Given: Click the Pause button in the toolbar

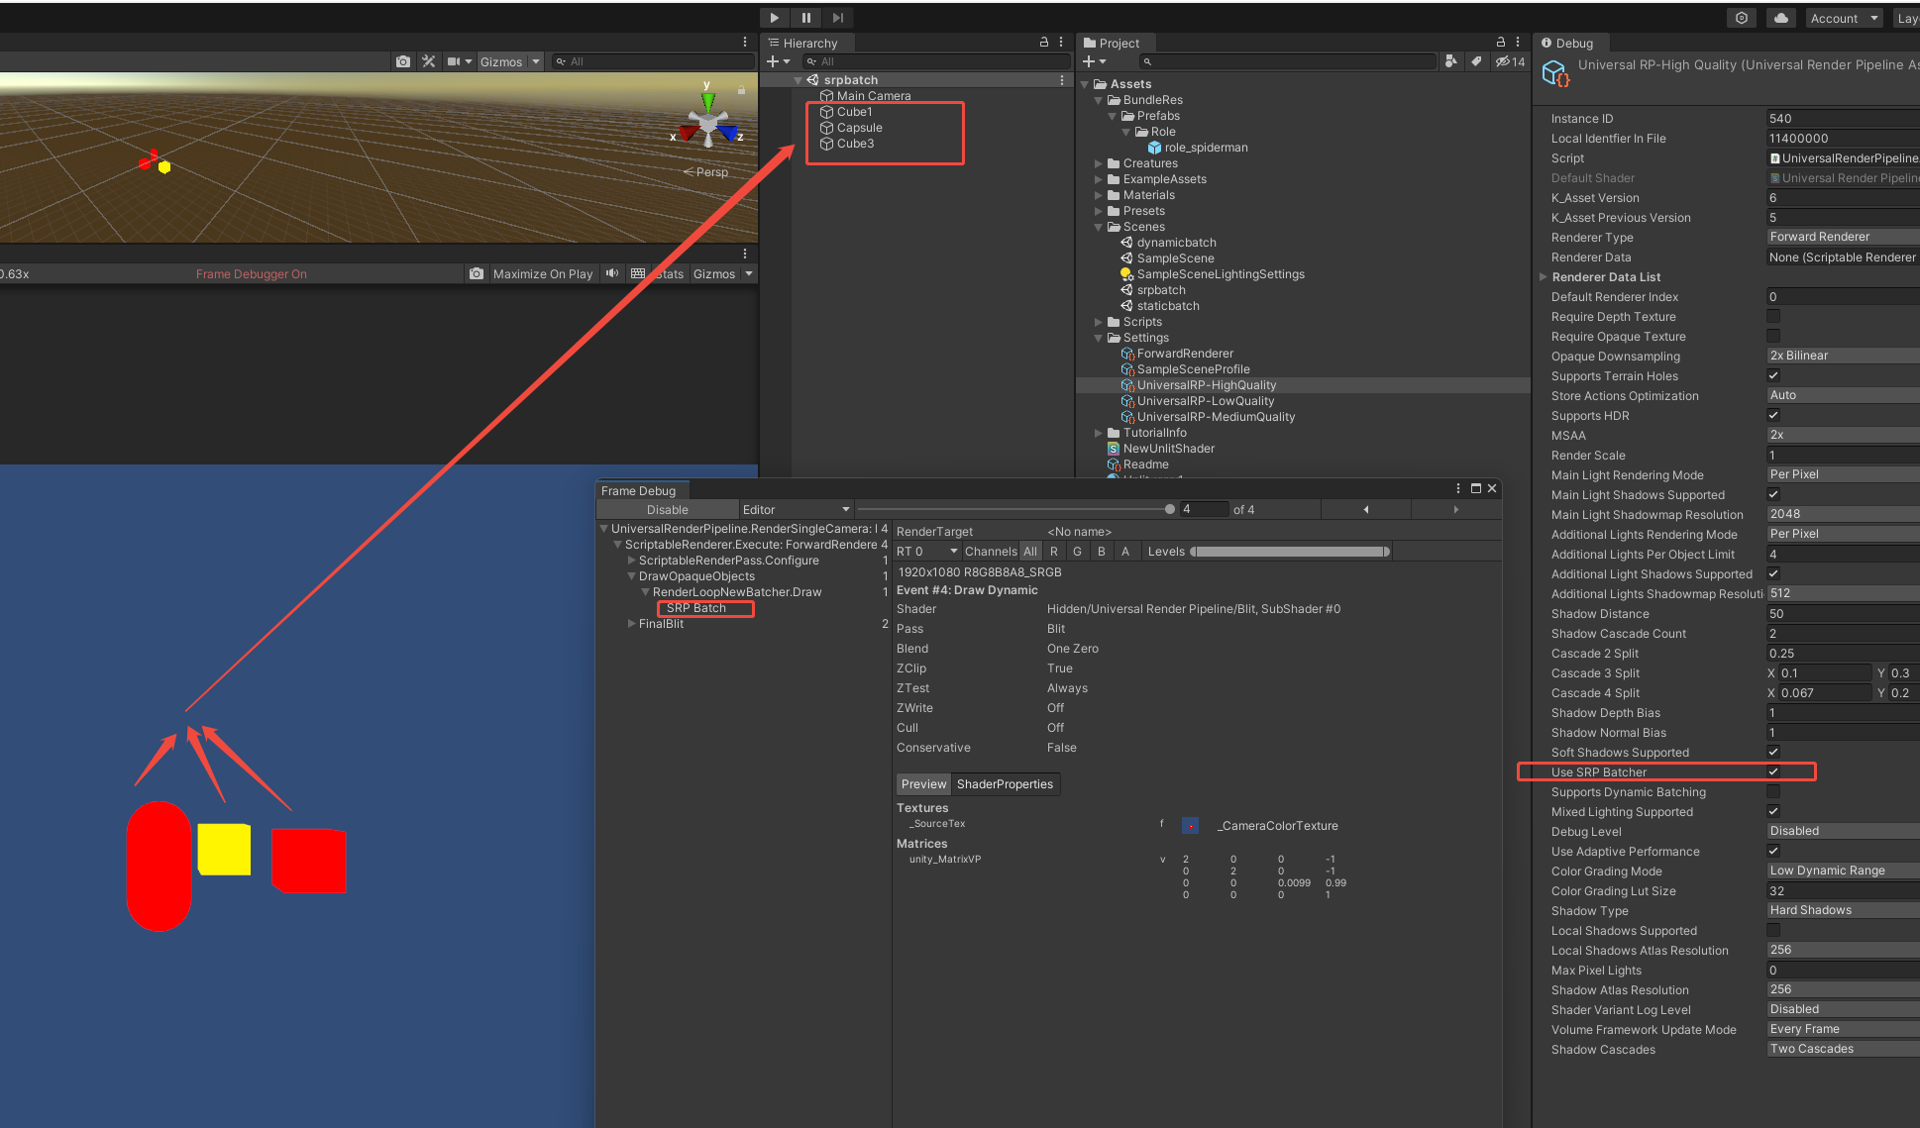Looking at the screenshot, I should [x=806, y=18].
